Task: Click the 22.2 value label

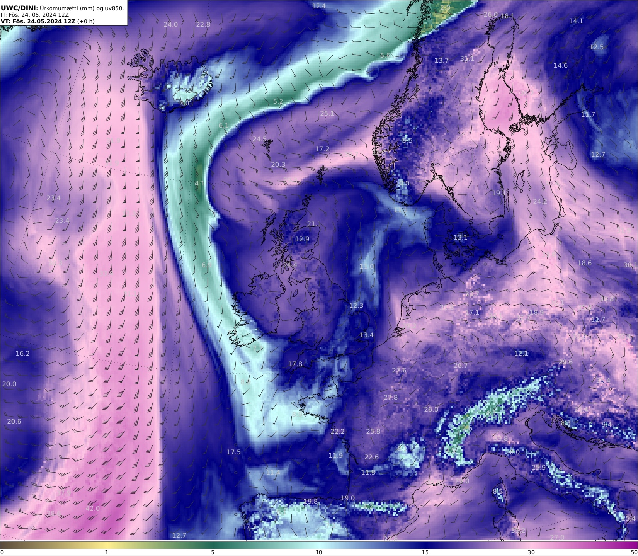Action: point(338,431)
